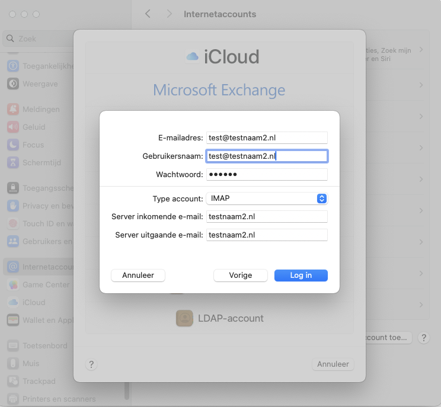Screen dimensions: 441x407
Task: Select the Server inkomende e-mail field
Action: 267,217
